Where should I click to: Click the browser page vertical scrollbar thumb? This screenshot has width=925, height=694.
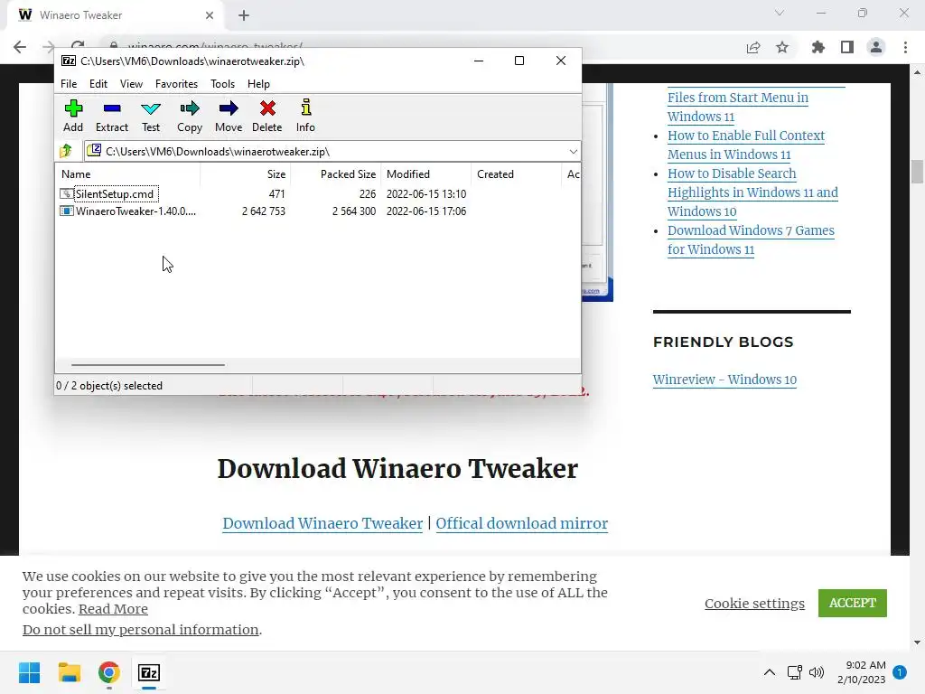click(x=917, y=172)
